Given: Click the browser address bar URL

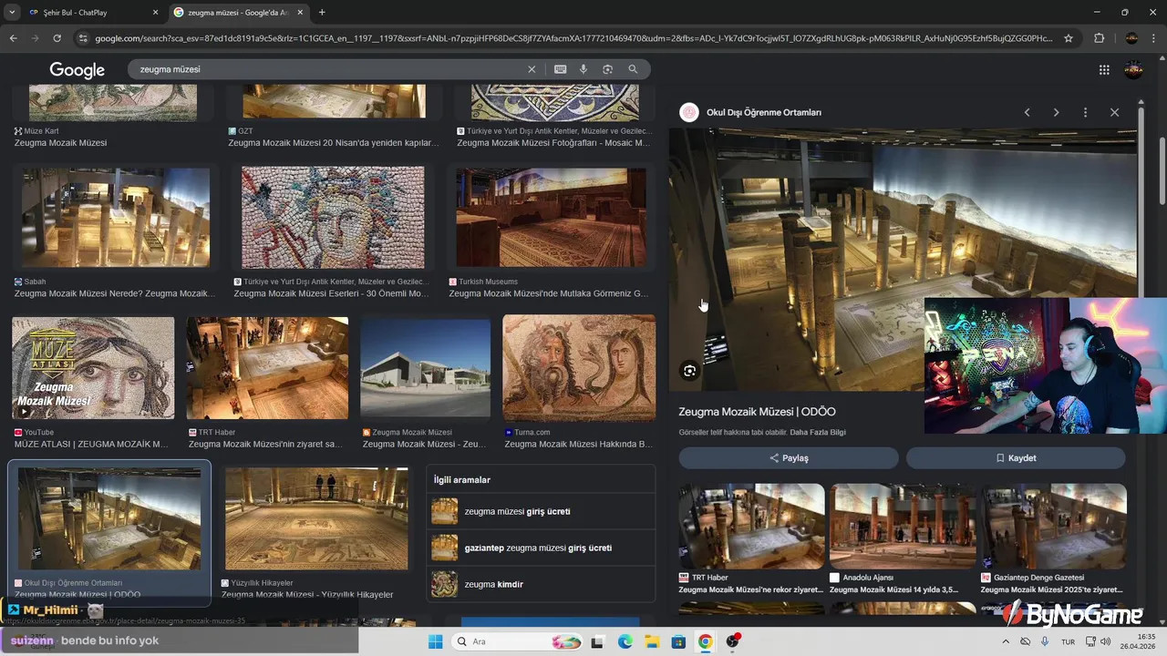Looking at the screenshot, I should coord(573,38).
